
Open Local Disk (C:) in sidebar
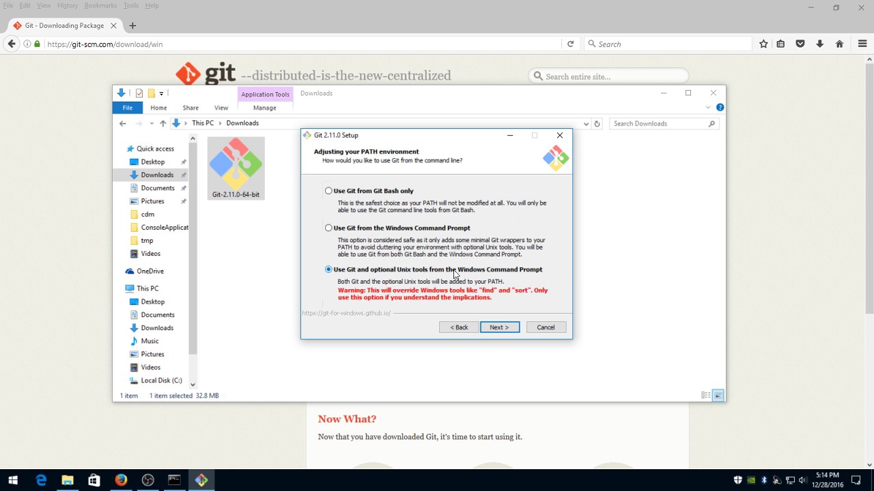161,381
